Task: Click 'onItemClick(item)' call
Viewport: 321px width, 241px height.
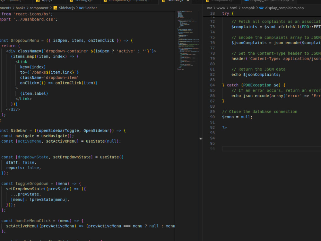Action: [74, 83]
